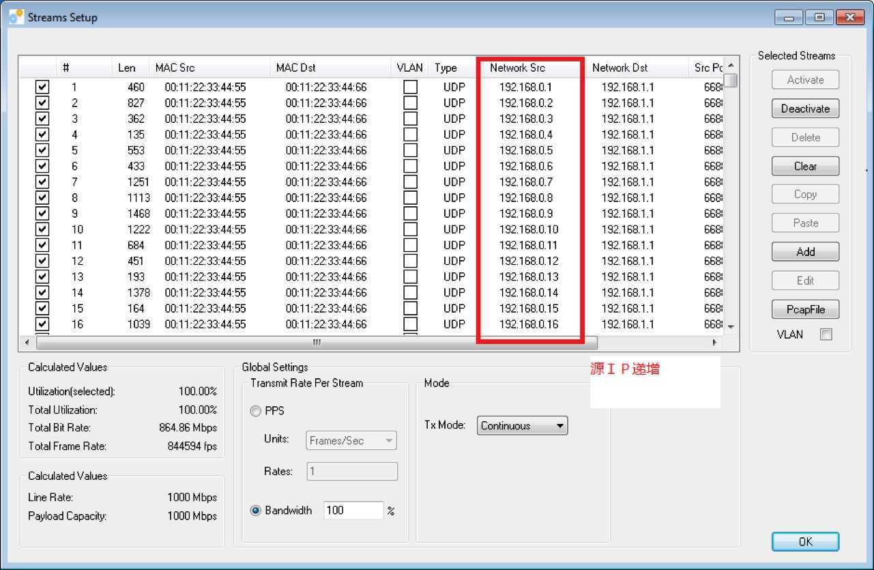
Task: Select Network Src cell 192.168.0.7
Action: tap(525, 182)
